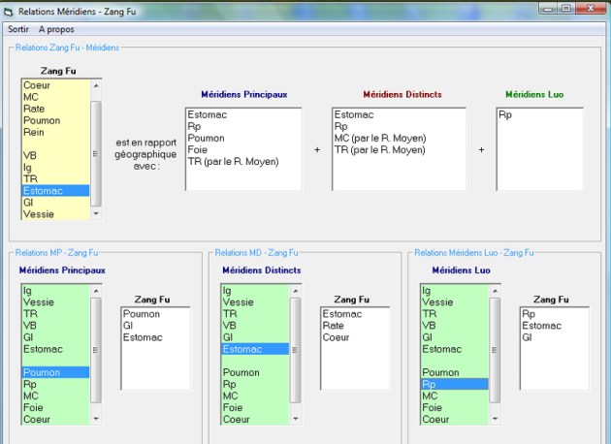Open the A propos menu

point(57,29)
